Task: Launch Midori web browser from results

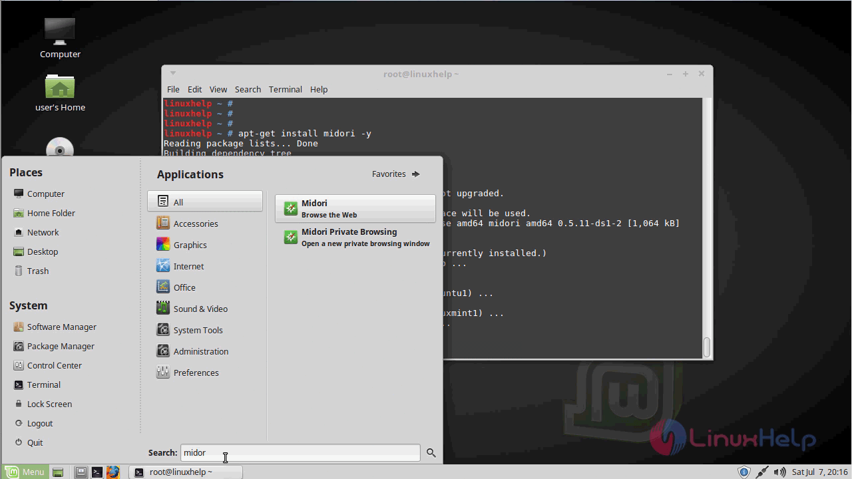Action: click(x=355, y=209)
